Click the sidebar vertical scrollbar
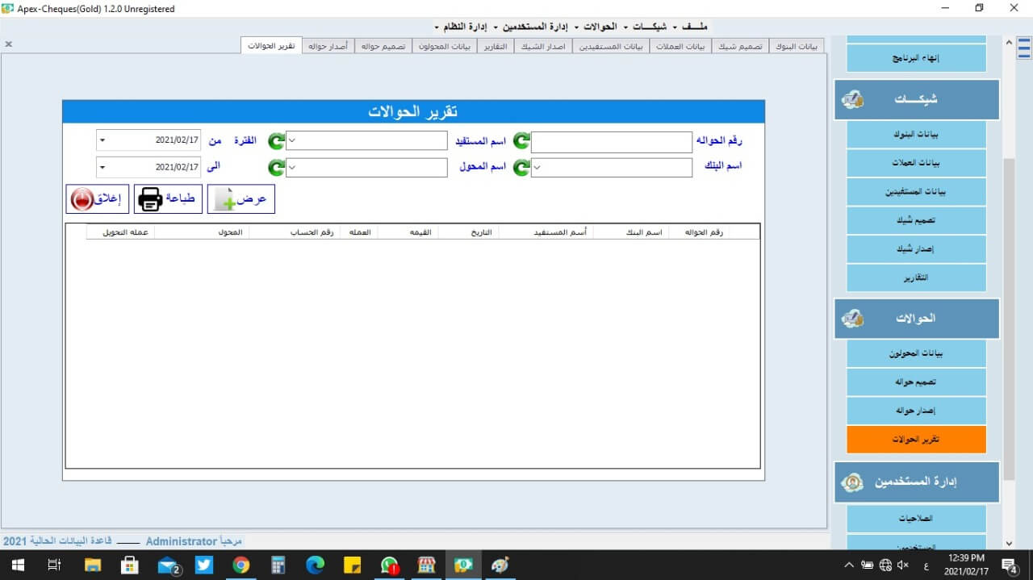 coord(1009,323)
